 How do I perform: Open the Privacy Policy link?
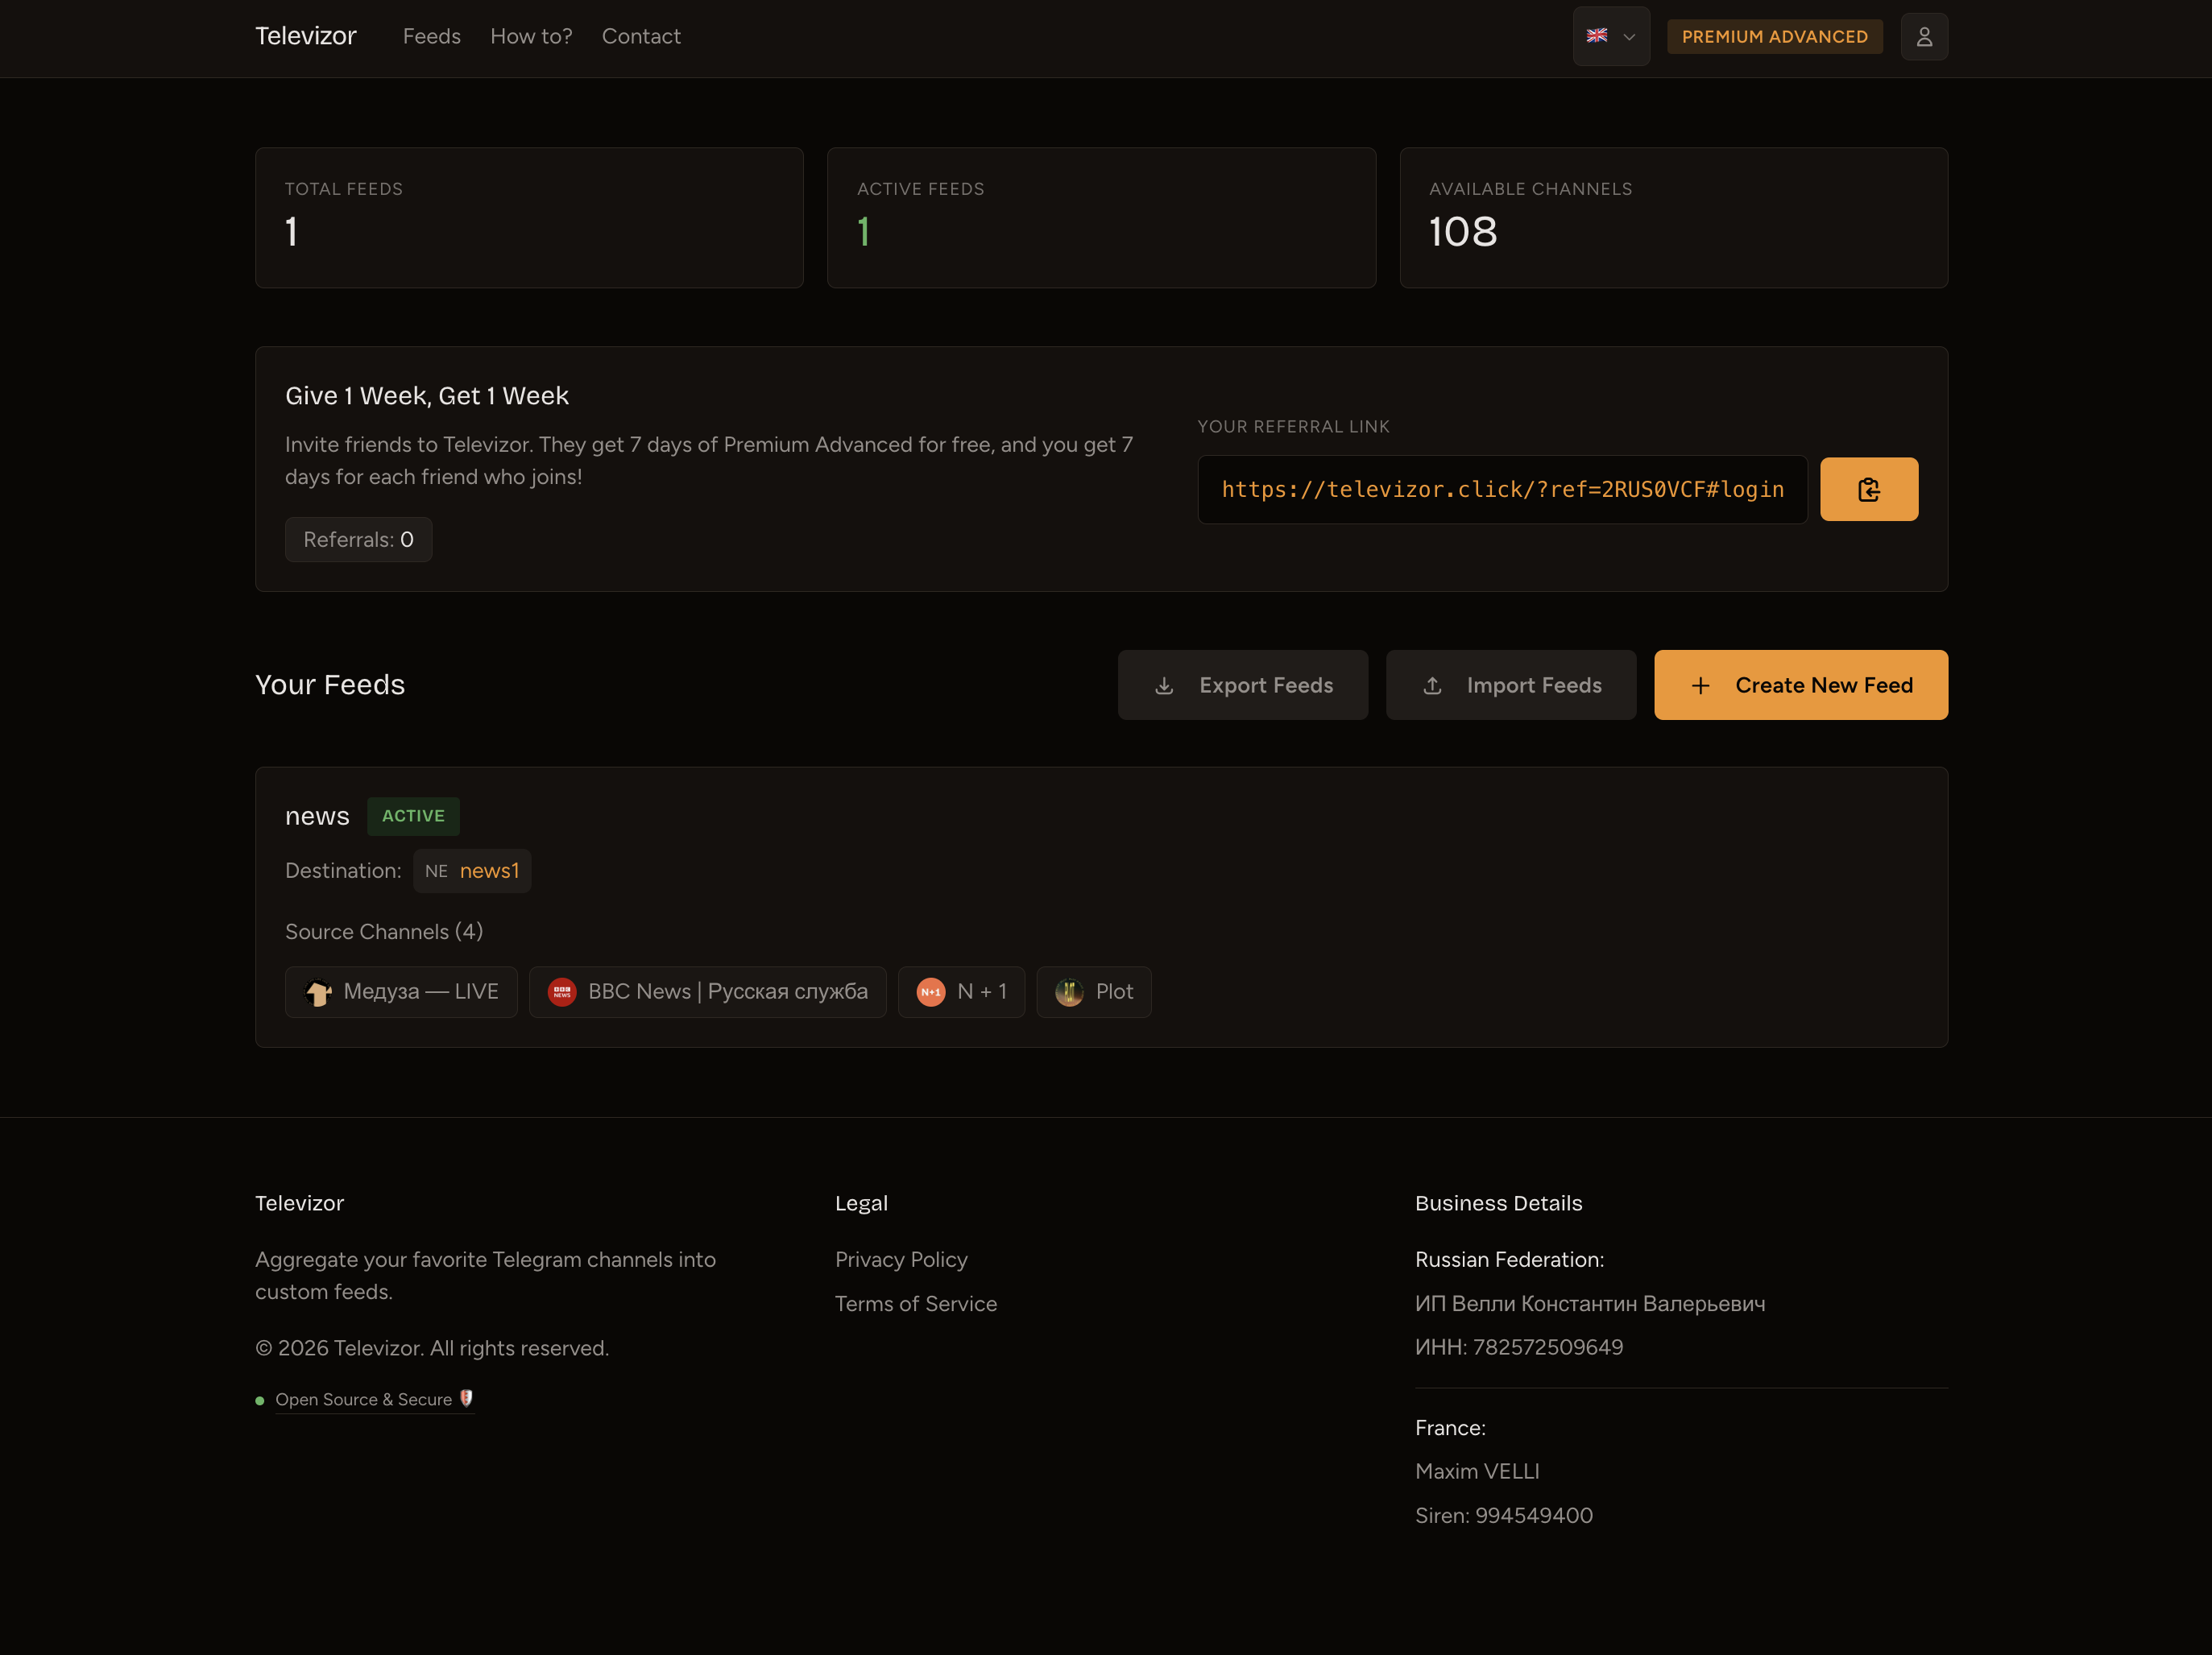pos(901,1259)
